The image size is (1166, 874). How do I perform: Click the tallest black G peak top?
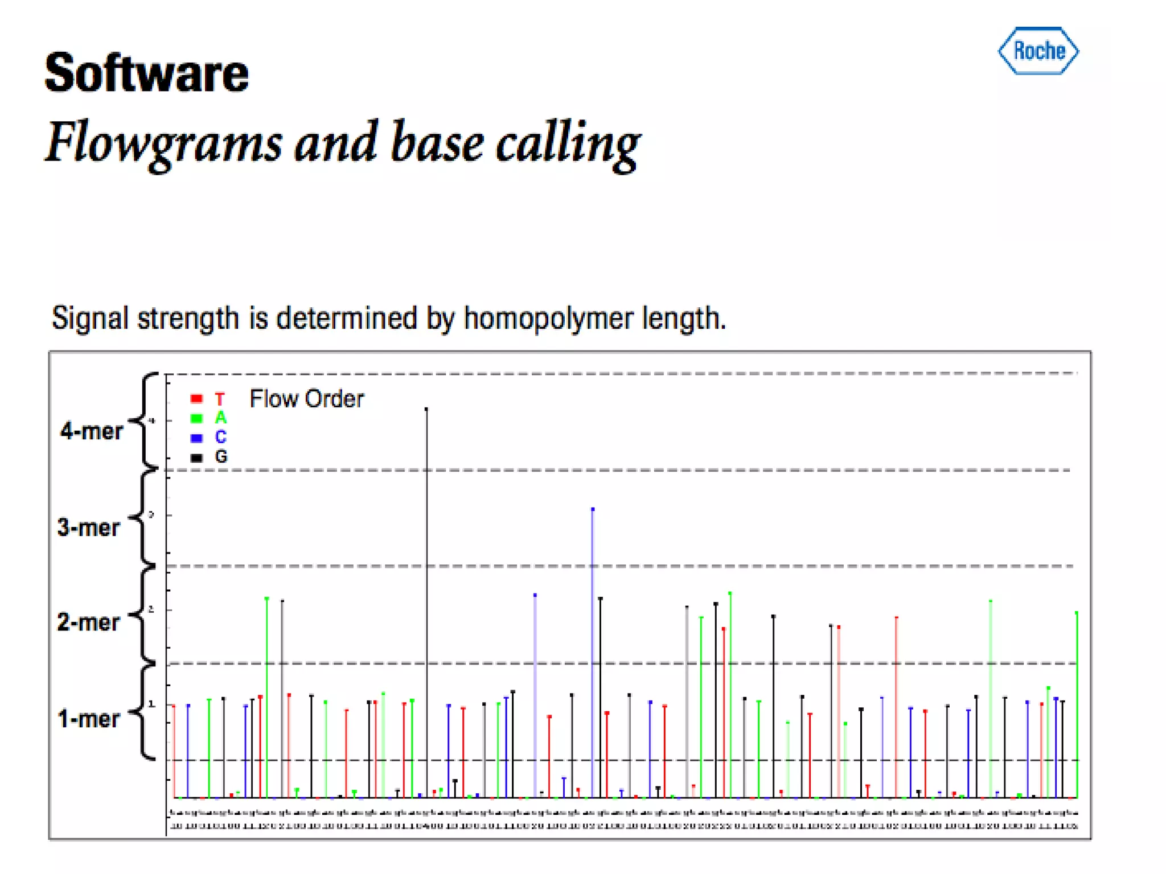point(426,409)
